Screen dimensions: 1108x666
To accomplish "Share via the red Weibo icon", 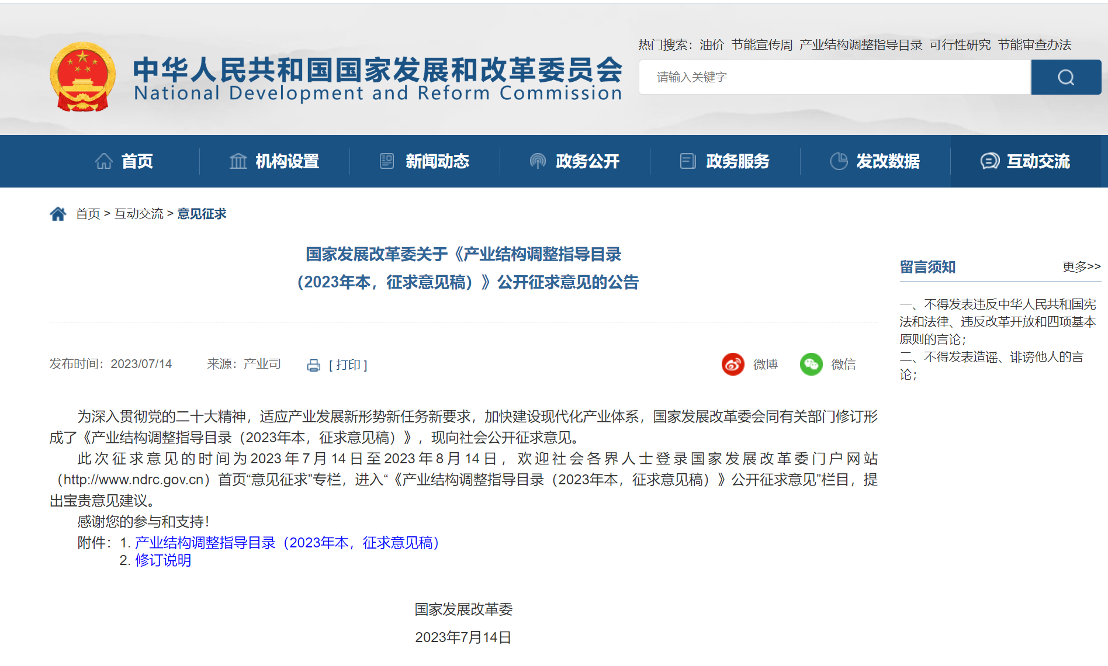I will tap(733, 365).
